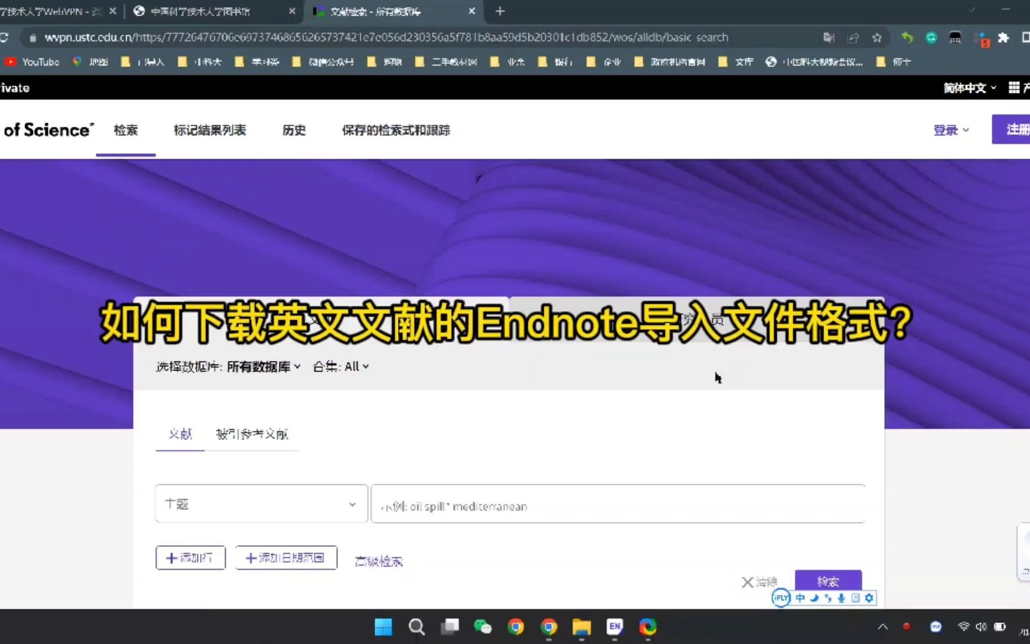Expand the 登录 sign-in dropdown

click(951, 130)
